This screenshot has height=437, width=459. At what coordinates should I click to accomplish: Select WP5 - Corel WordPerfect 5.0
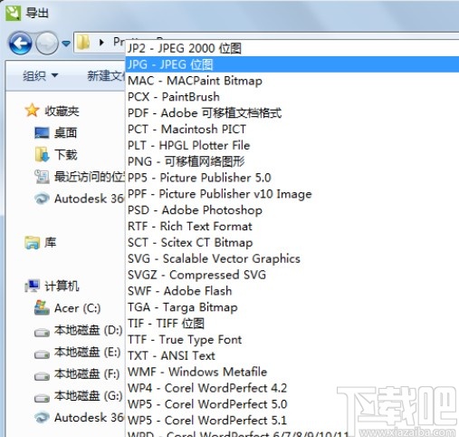[x=292, y=404]
